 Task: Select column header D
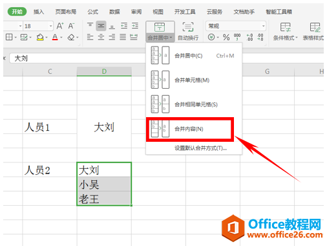click(x=104, y=71)
